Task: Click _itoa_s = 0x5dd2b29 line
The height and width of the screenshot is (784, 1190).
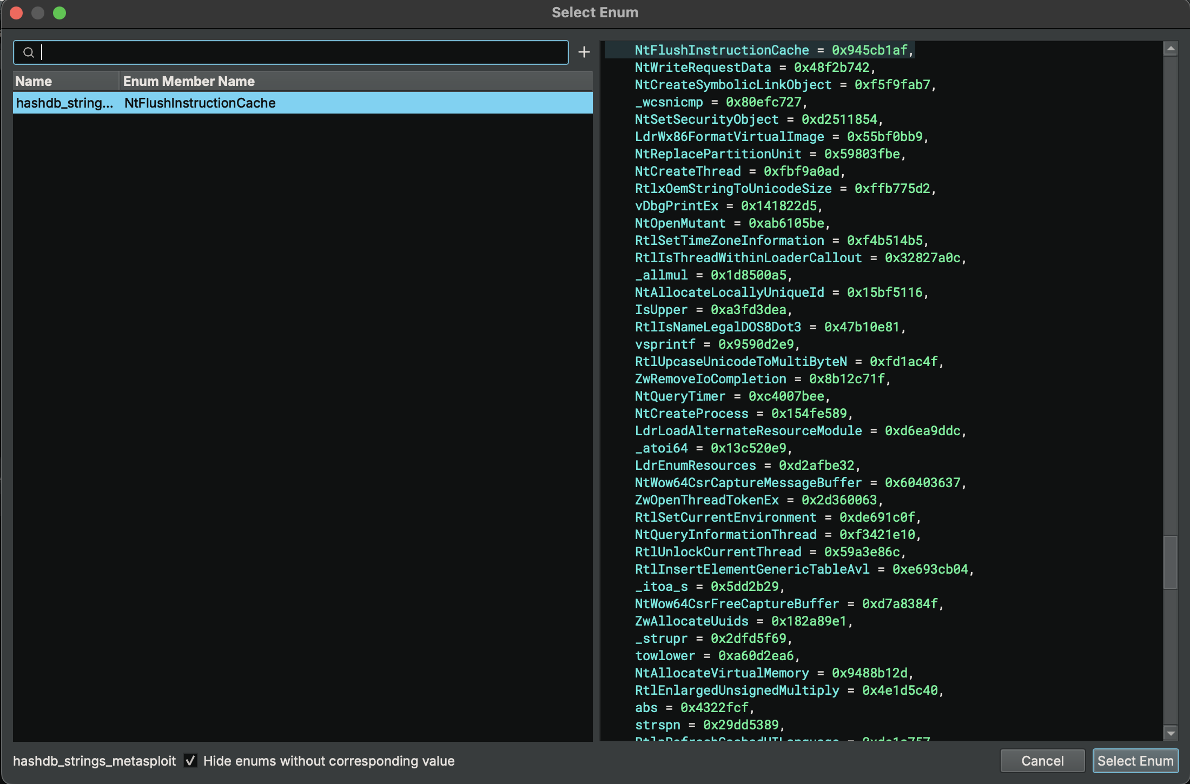Action: coord(710,586)
